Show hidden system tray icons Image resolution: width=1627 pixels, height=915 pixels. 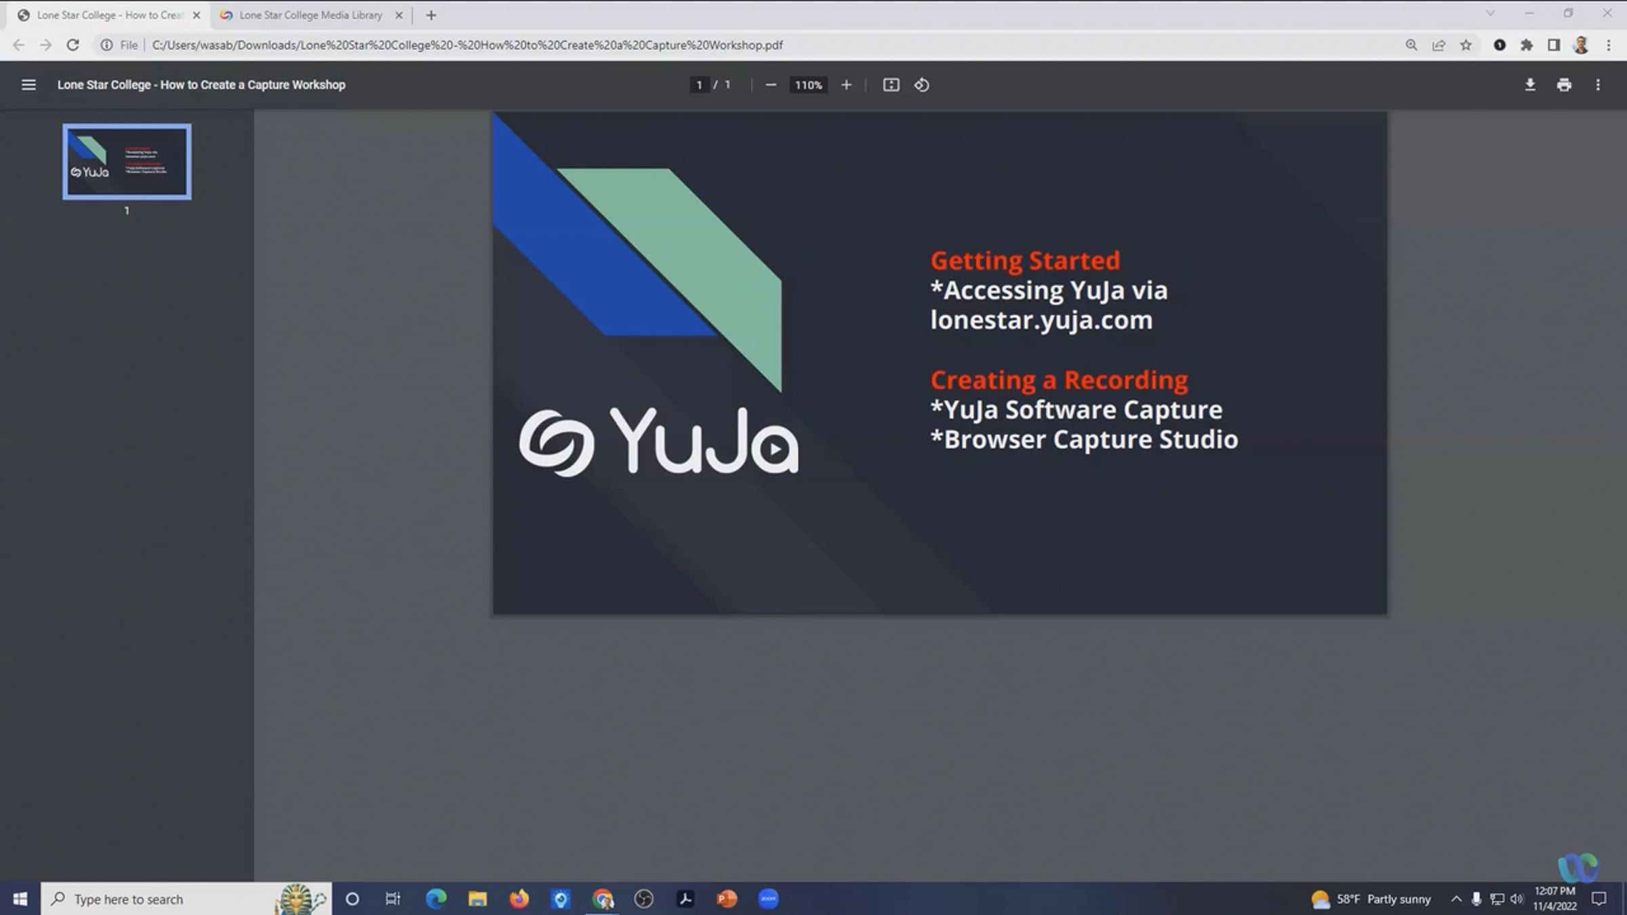click(x=1455, y=899)
